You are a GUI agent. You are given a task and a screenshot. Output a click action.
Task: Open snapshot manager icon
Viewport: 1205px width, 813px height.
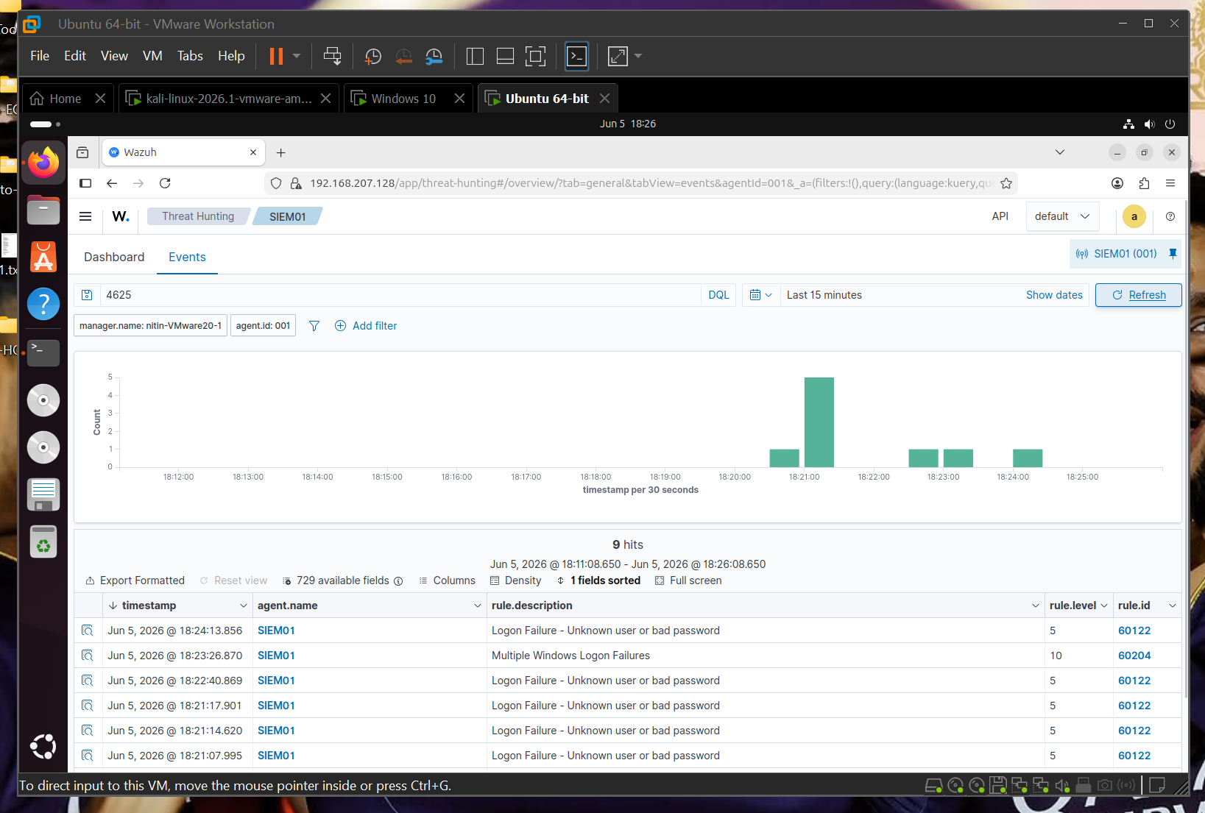pyautogui.click(x=434, y=56)
